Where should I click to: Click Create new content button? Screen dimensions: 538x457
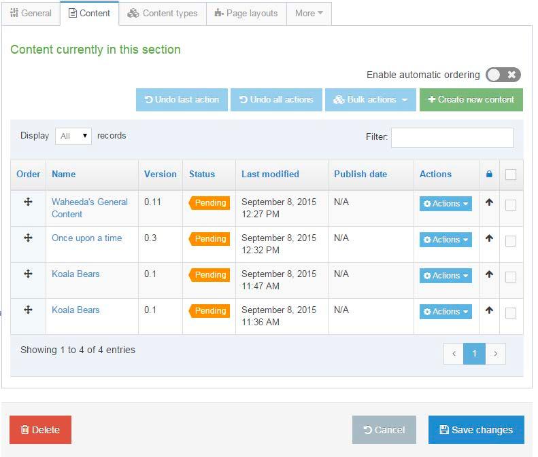pos(471,100)
